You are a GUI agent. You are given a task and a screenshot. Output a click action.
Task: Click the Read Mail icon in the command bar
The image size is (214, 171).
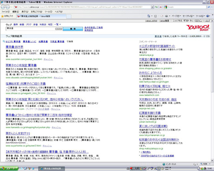coord(162,16)
